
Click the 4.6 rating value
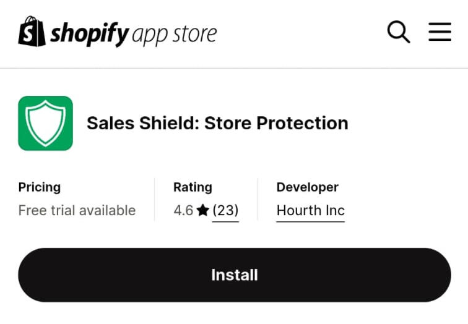pyautogui.click(x=183, y=211)
